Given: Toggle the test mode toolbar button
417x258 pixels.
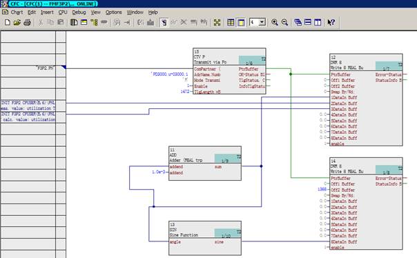Looking at the screenshot, I should [x=164, y=22].
